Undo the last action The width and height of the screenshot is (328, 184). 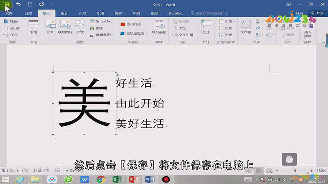click(18, 4)
